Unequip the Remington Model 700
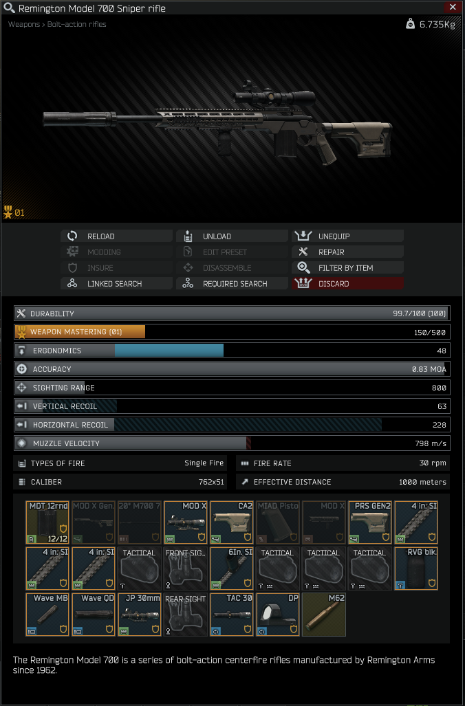Image resolution: width=465 pixels, height=706 pixels. point(347,236)
